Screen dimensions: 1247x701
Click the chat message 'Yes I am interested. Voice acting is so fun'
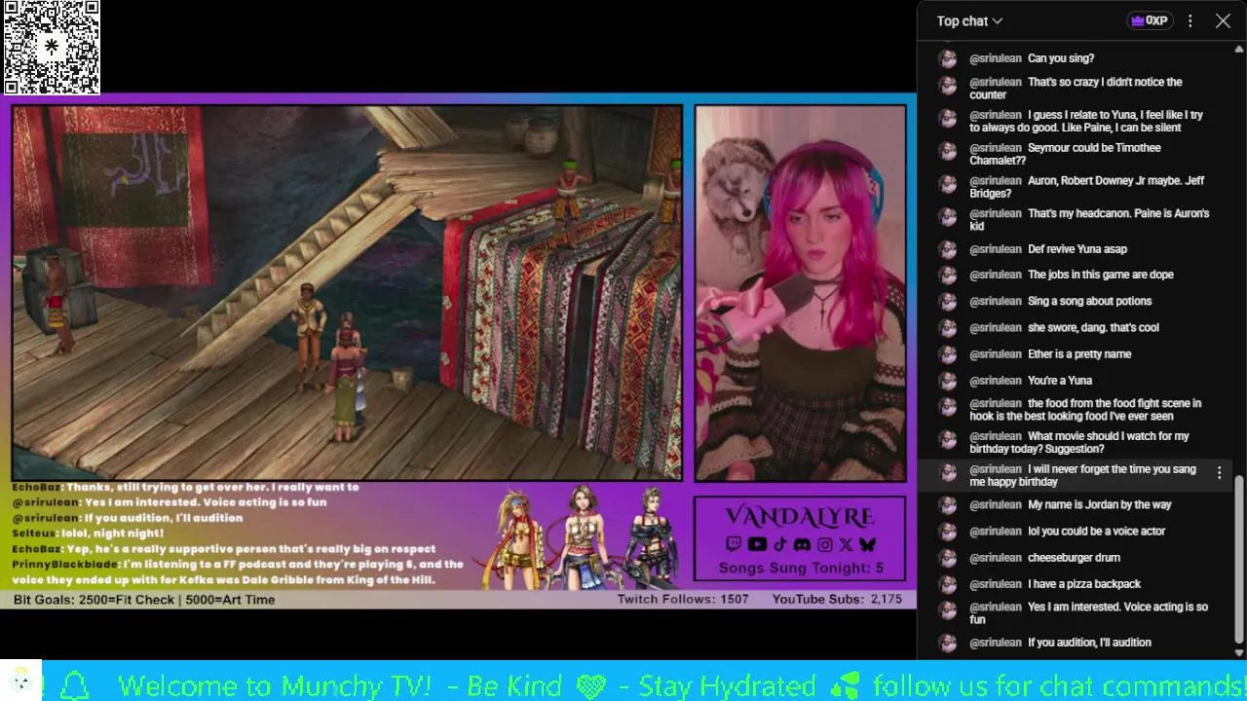coord(1088,613)
